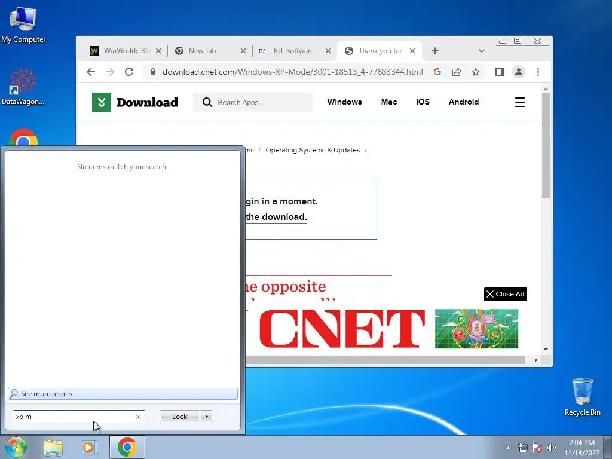This screenshot has width=612, height=459.
Task: Bookmark this page with star
Action: click(x=475, y=72)
